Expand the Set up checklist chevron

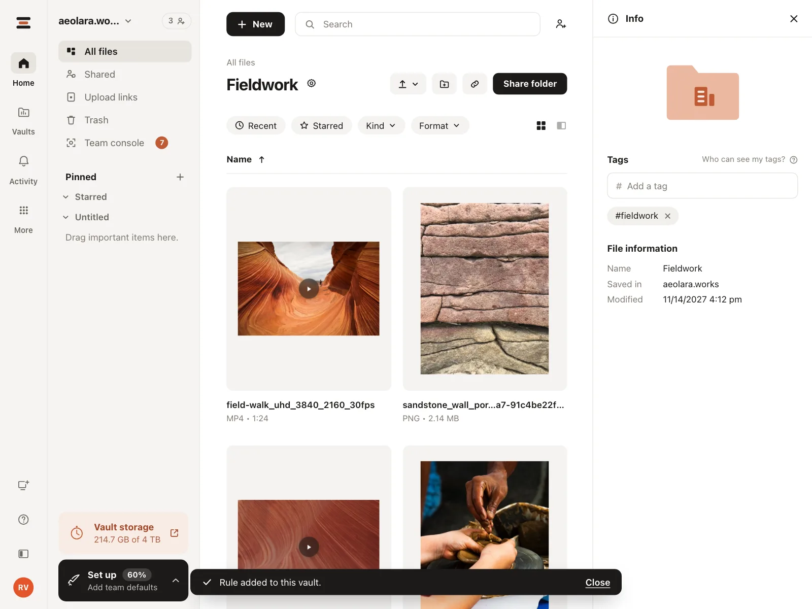point(176,581)
